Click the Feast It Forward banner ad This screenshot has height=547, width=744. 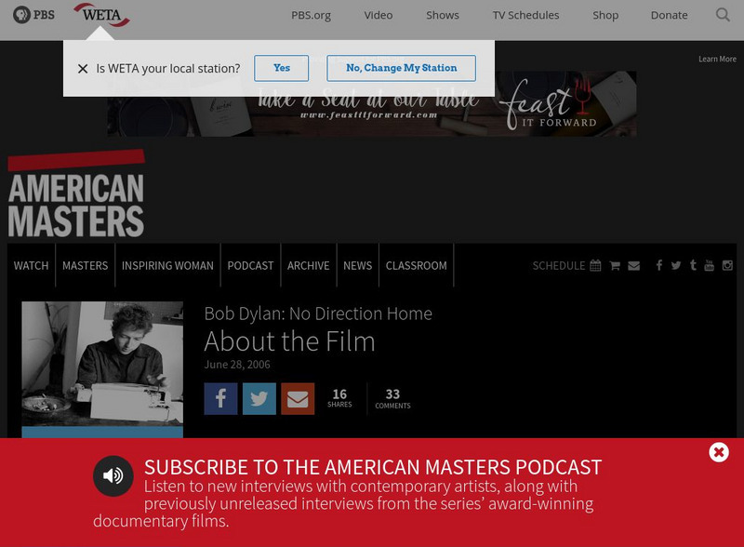point(371,104)
